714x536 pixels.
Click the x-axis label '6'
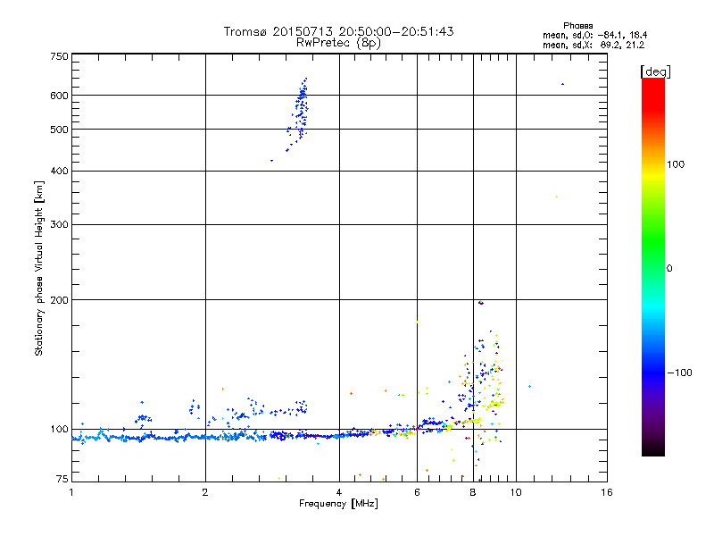(x=417, y=492)
